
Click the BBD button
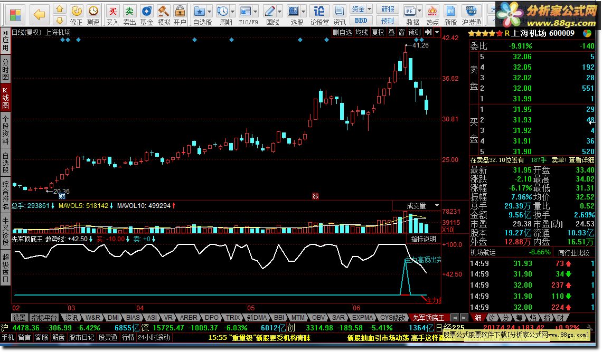pos(361,21)
